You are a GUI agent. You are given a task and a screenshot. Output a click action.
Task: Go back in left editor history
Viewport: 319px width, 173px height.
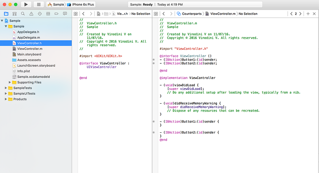click(83, 14)
